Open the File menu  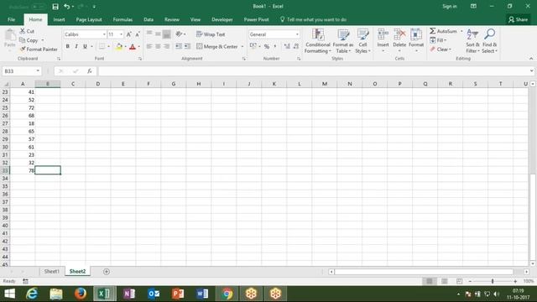(11, 19)
